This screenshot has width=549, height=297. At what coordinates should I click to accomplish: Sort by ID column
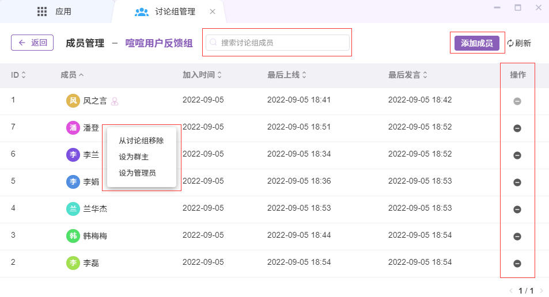18,75
